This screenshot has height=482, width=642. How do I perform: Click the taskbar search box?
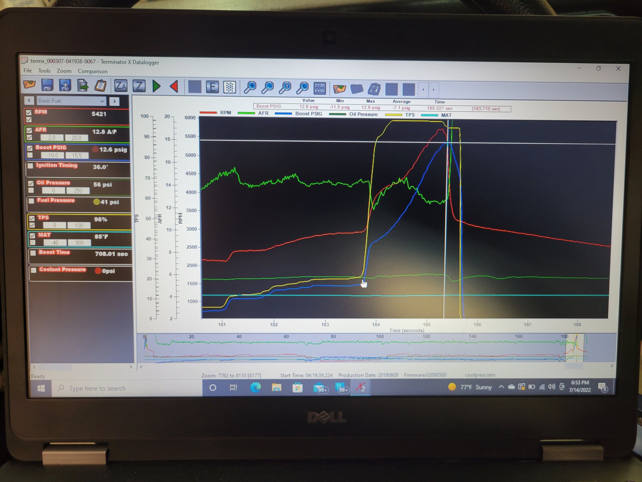coord(127,389)
